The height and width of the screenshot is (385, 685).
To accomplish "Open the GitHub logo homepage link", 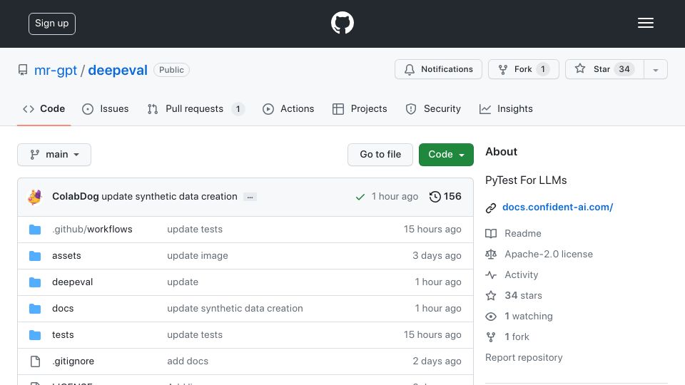I will coord(342,23).
